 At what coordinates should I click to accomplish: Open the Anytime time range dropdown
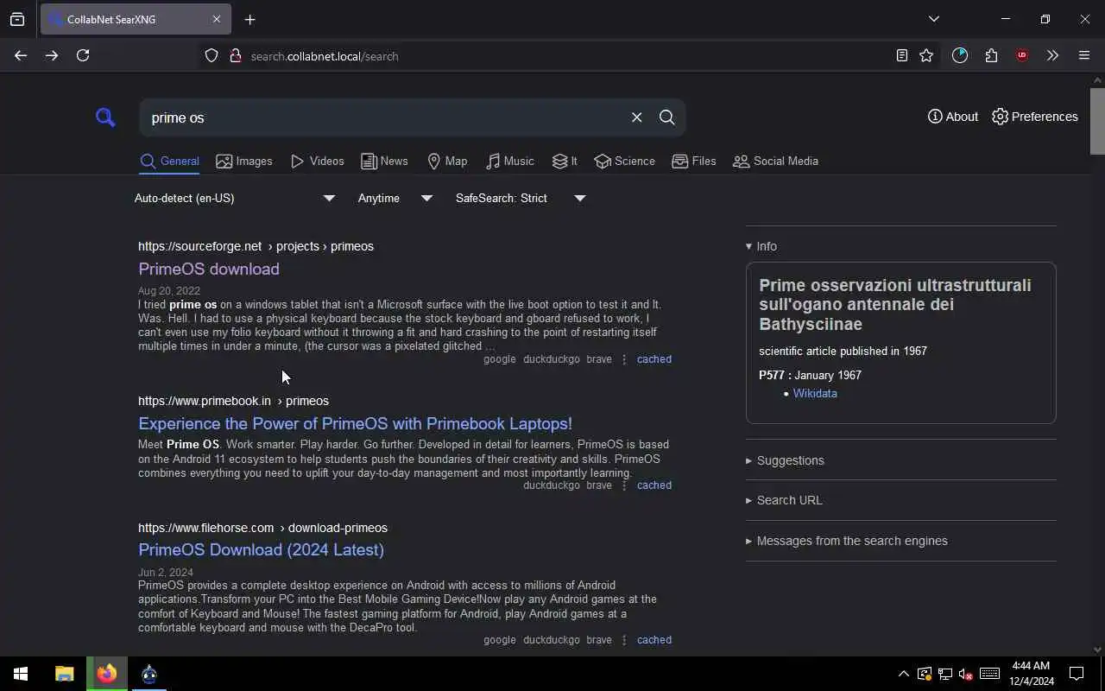click(395, 198)
